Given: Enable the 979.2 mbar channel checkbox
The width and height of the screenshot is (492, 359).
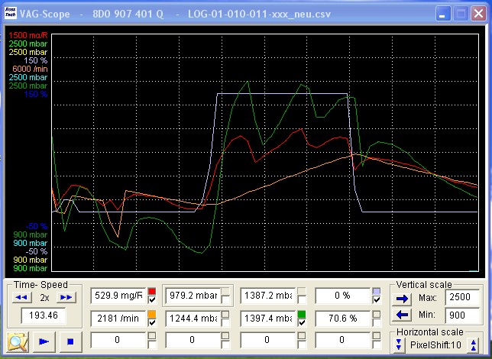Looking at the screenshot, I should click(x=225, y=299).
